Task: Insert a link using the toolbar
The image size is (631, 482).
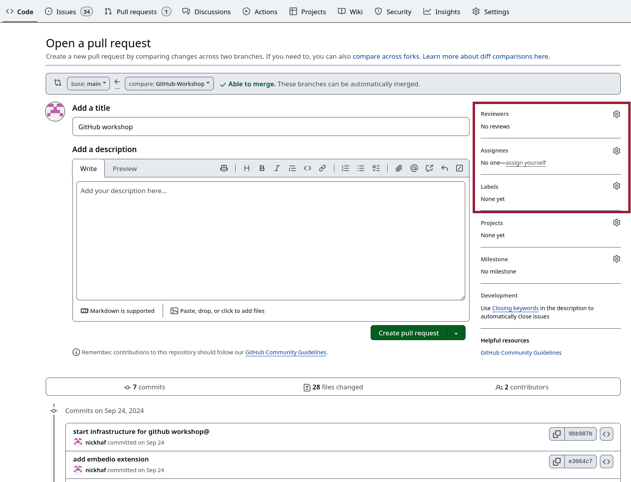Action: (322, 168)
